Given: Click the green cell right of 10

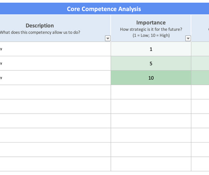Looking at the screenshot, I should coord(200,78).
